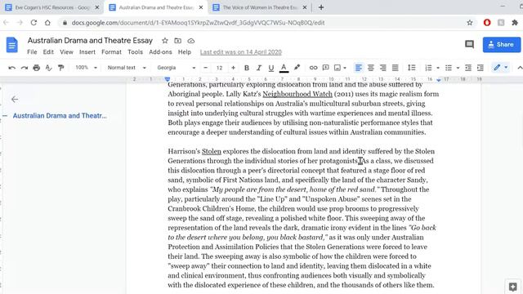Open the text colour picker
Viewport: 523px width, 294px height.
284,68
